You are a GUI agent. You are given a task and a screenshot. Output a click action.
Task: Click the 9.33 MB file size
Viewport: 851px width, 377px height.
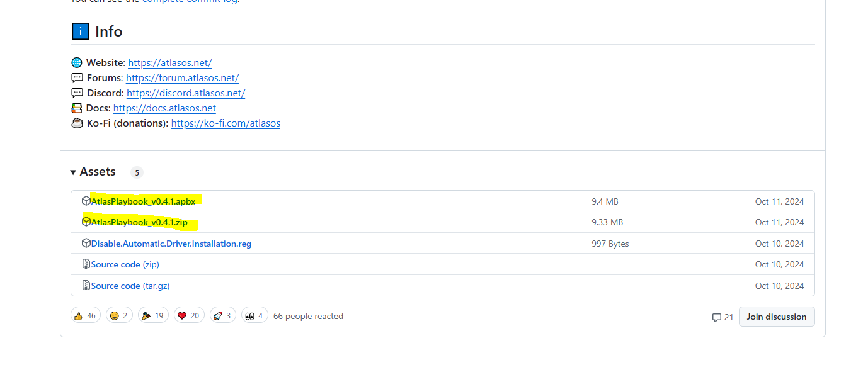pos(607,222)
